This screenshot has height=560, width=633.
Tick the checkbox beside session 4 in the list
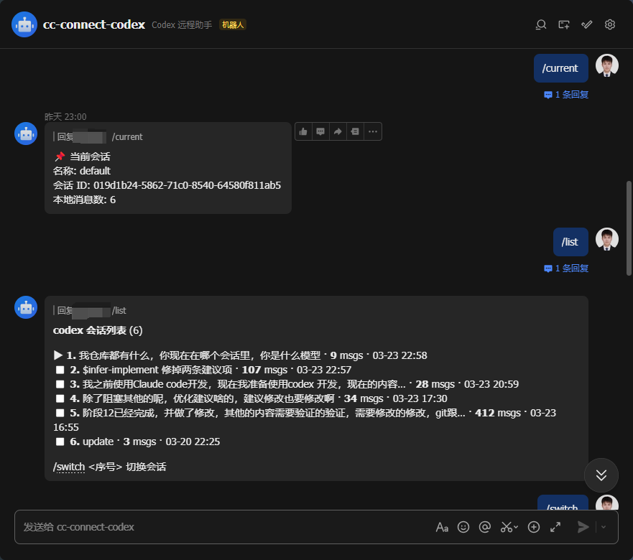coord(60,398)
